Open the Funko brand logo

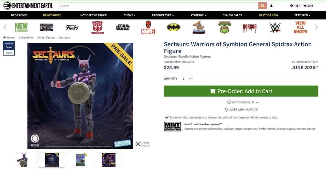tap(72, 27)
